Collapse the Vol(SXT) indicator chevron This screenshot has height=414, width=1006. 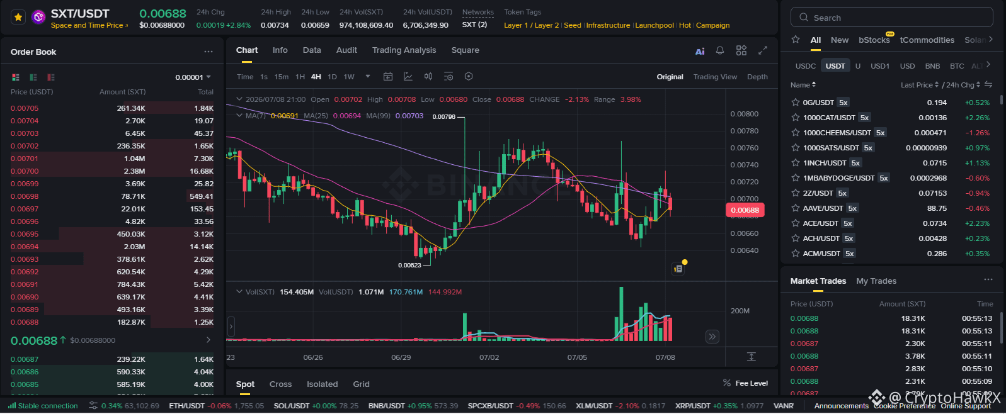(x=239, y=292)
